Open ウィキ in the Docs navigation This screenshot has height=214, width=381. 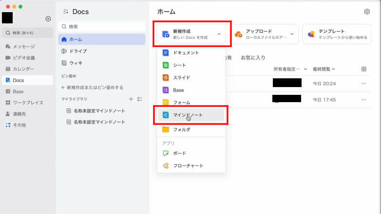(x=102, y=63)
